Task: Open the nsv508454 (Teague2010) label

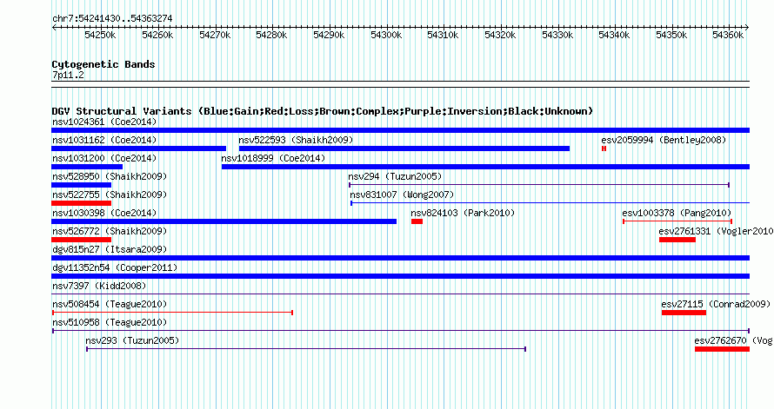Action: click(110, 304)
